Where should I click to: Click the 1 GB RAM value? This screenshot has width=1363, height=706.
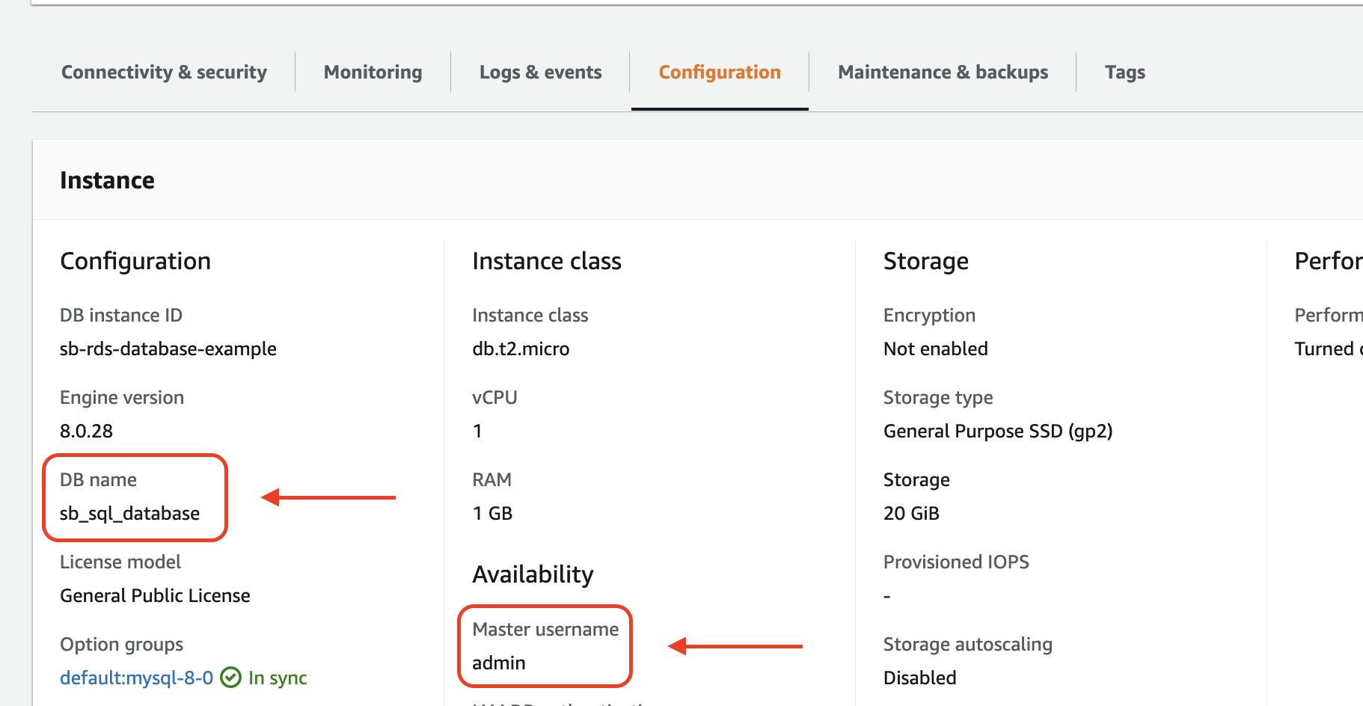492,514
